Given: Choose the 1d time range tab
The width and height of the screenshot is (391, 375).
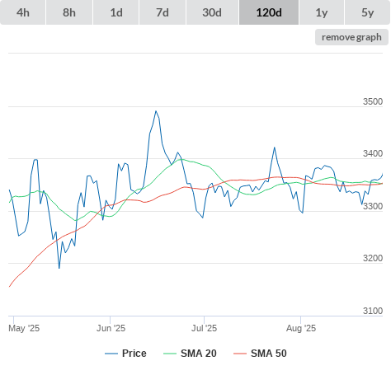Looking at the screenshot, I should click(116, 12).
